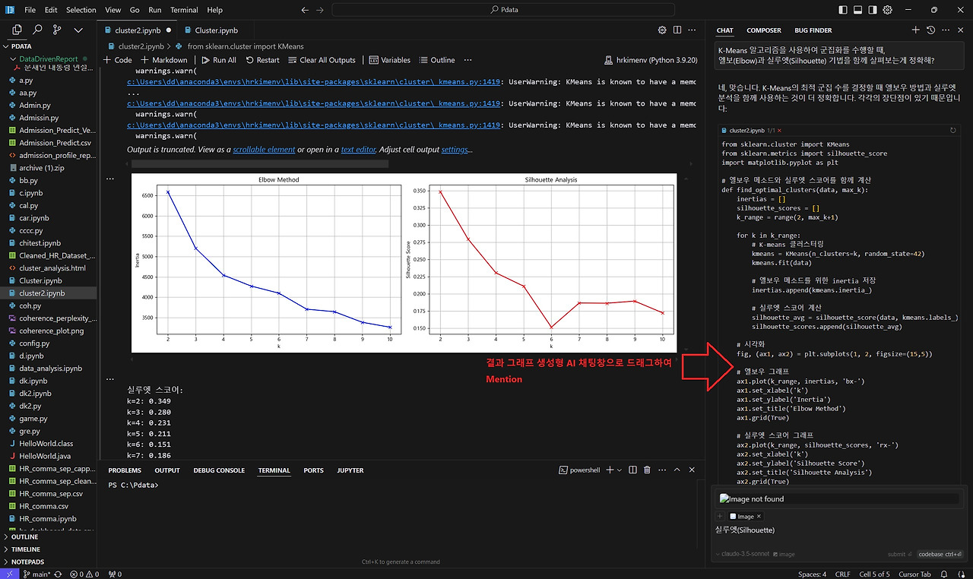Add a Markdown cell
Screen dimensions: 973x579
point(163,60)
